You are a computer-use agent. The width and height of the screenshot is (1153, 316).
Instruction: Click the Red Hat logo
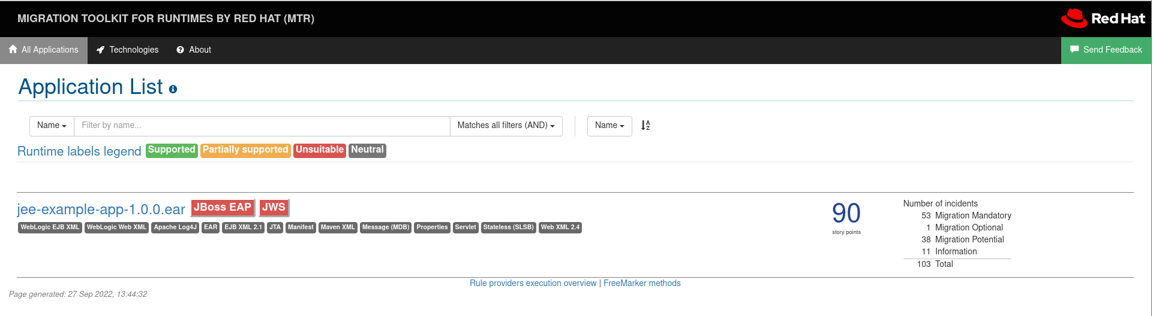tap(1103, 19)
